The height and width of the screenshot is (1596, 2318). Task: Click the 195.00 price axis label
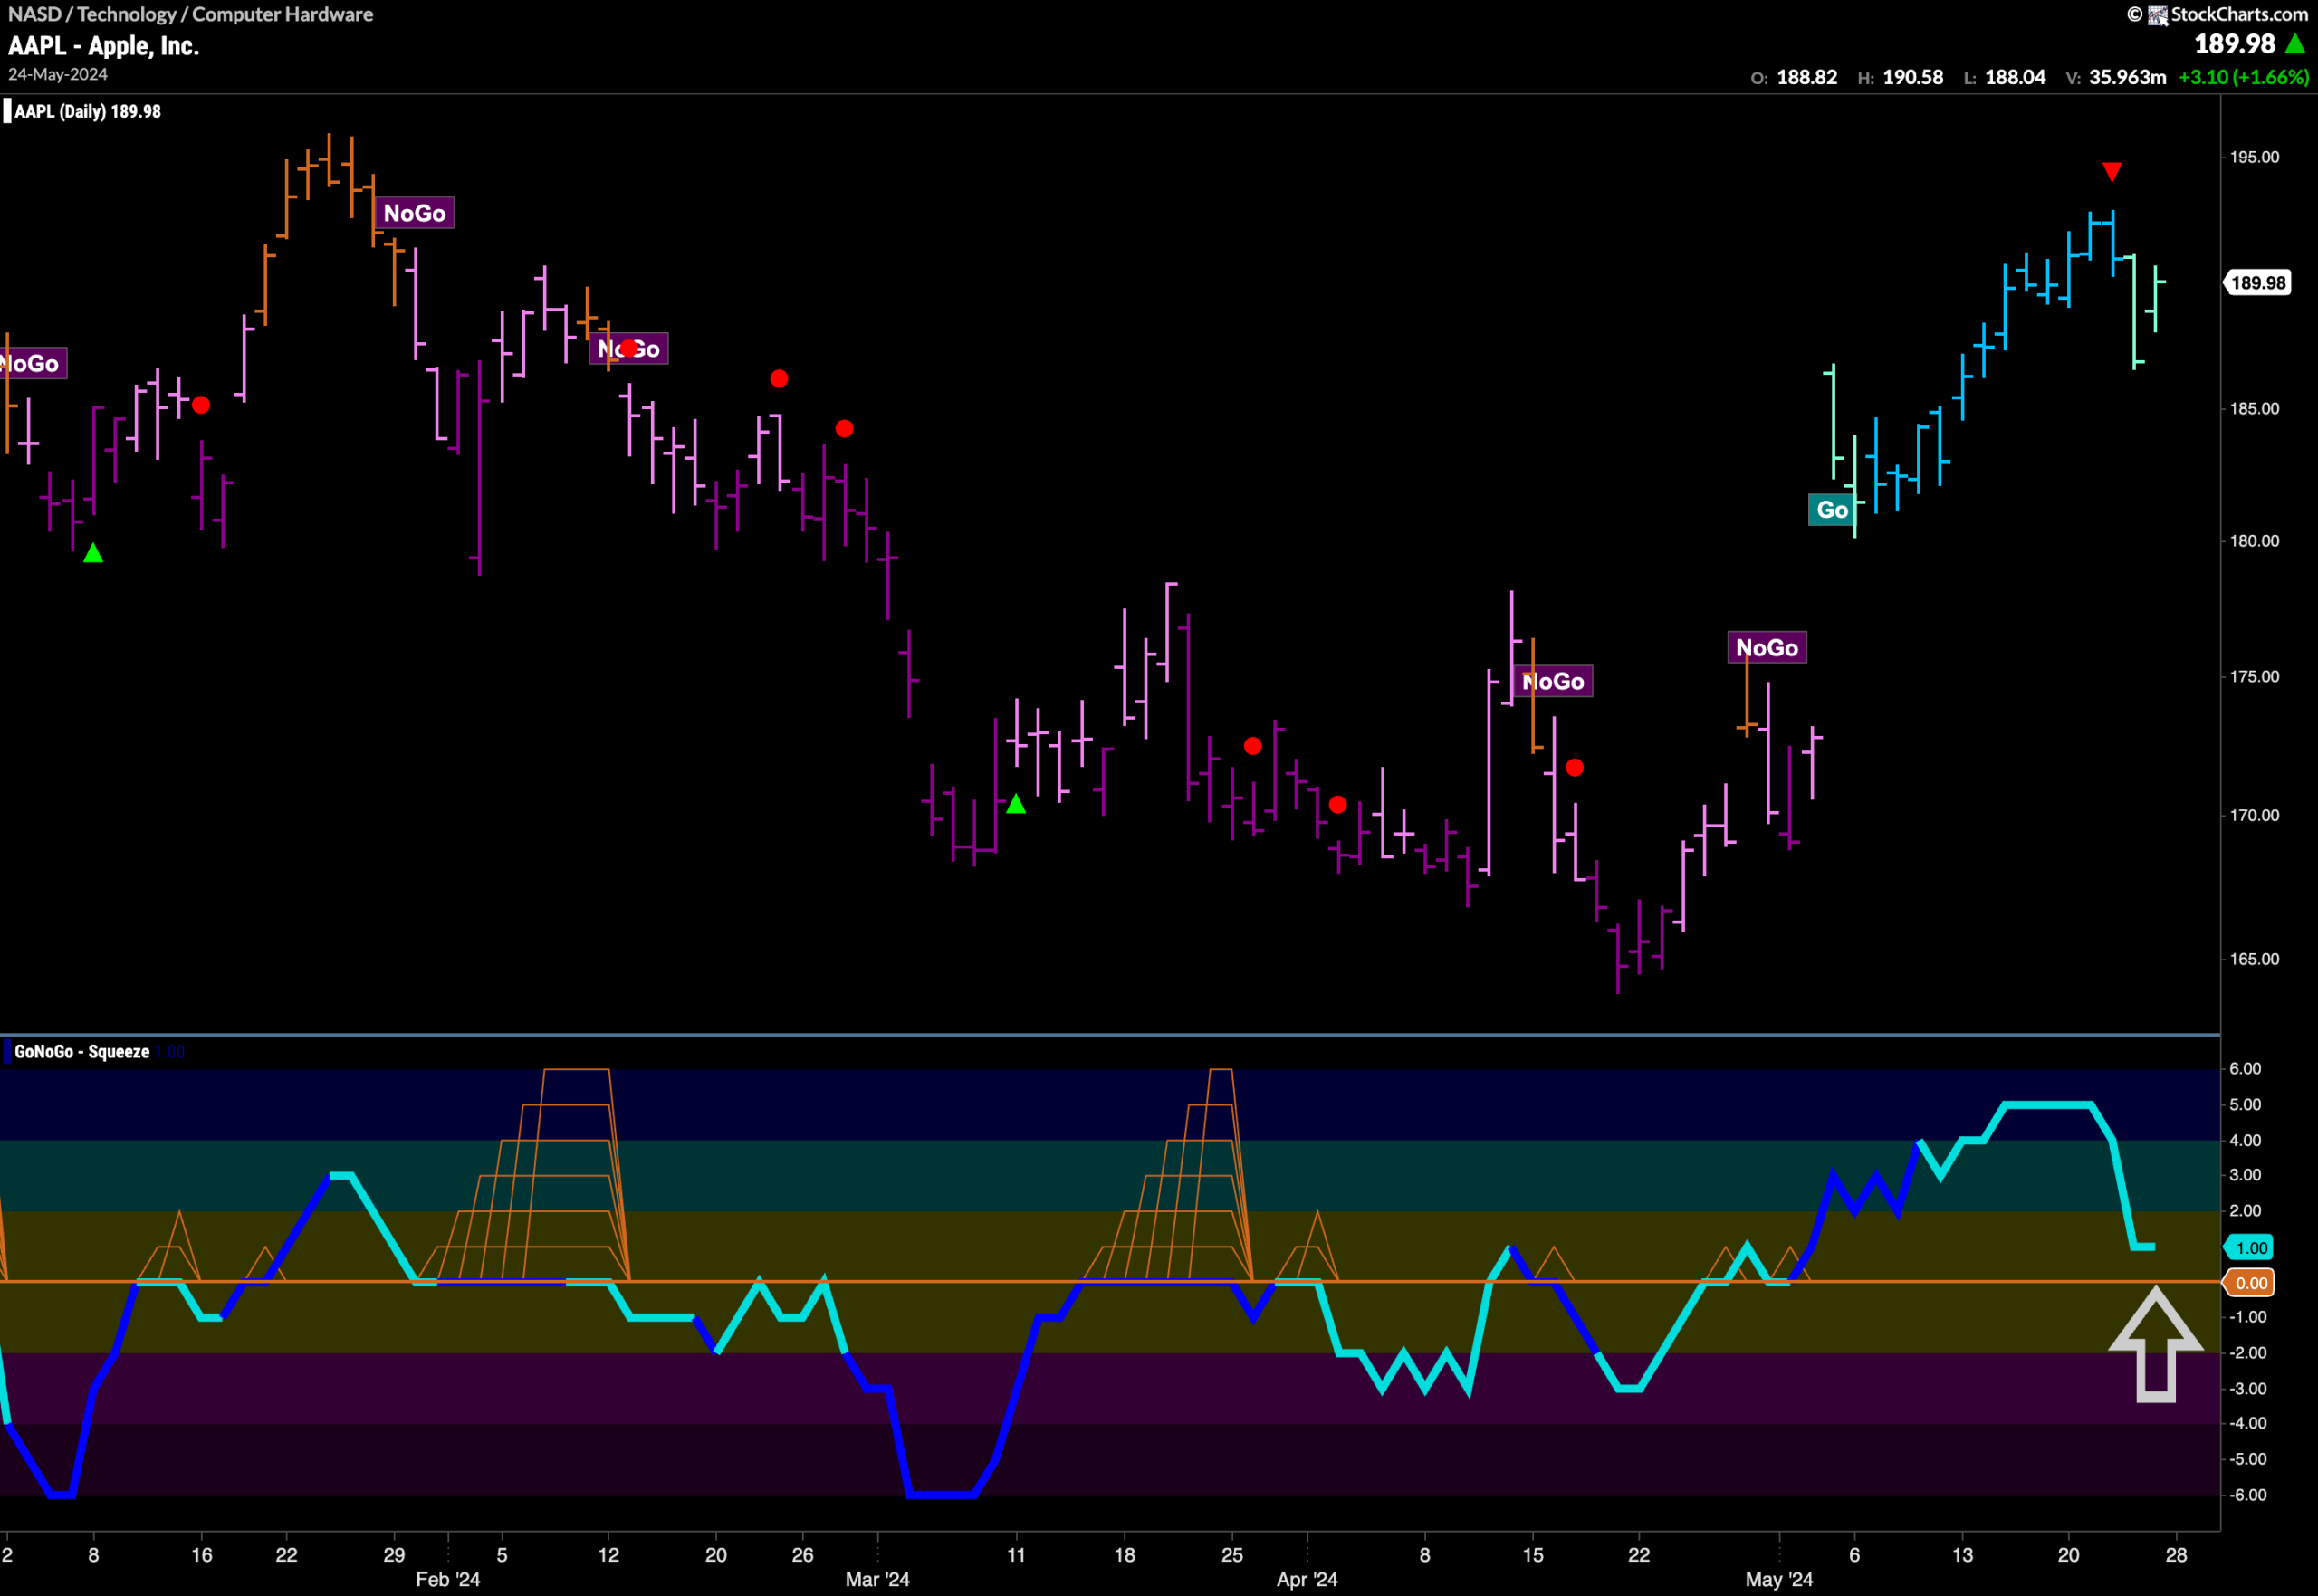click(2255, 157)
